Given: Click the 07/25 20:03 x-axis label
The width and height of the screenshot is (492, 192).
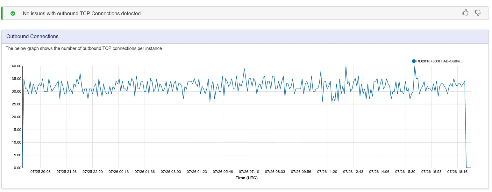Looking at the screenshot, I should point(40,172).
